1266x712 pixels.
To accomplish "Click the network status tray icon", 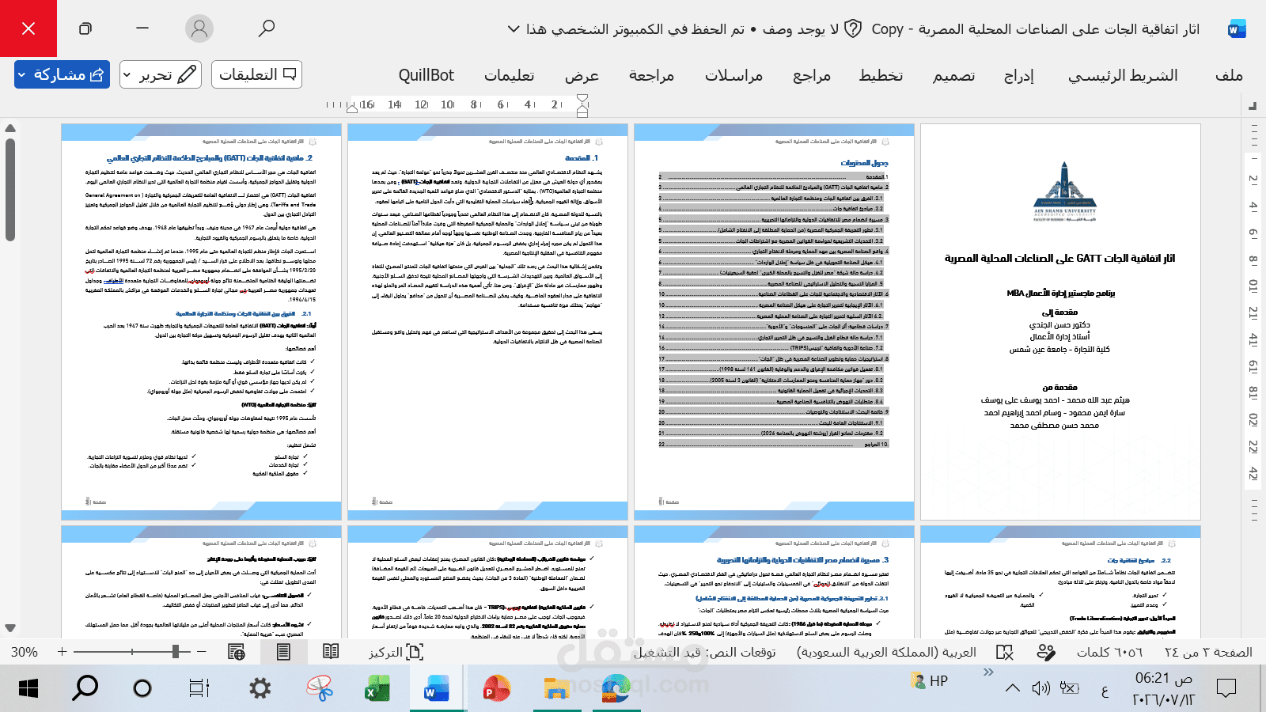I will [1070, 688].
